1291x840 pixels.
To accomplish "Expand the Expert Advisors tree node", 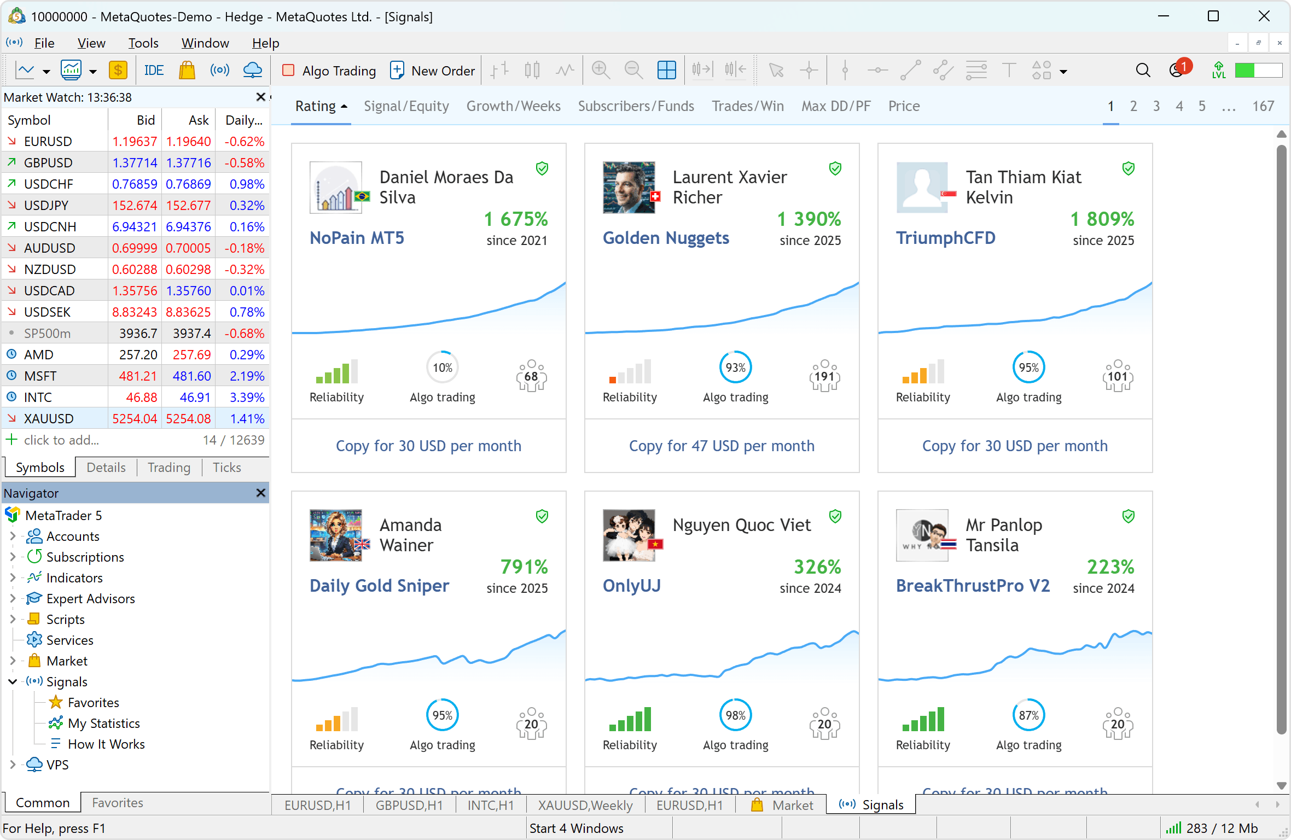I will [x=13, y=598].
